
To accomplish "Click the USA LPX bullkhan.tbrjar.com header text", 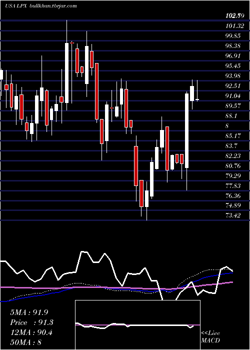I will point(41,6).
